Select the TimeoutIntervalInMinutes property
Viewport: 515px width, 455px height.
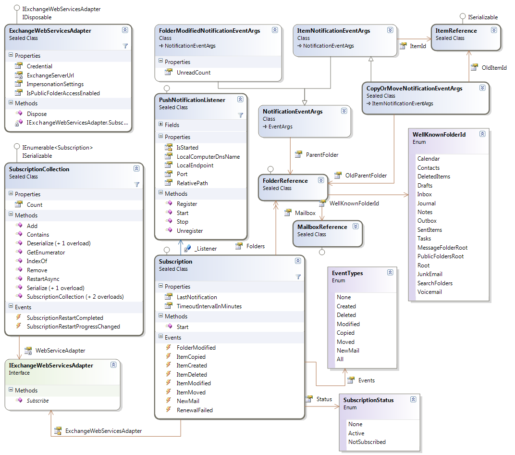(209, 306)
